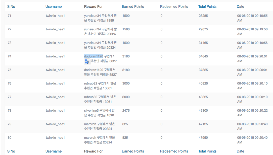Click the Earned Points footer label
This screenshot has width=273, height=155.
pos(133,151)
